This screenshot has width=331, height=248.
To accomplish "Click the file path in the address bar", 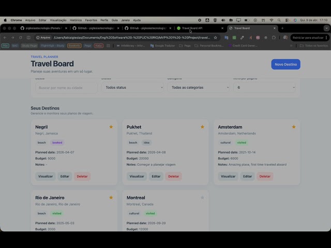I will (x=132, y=38).
